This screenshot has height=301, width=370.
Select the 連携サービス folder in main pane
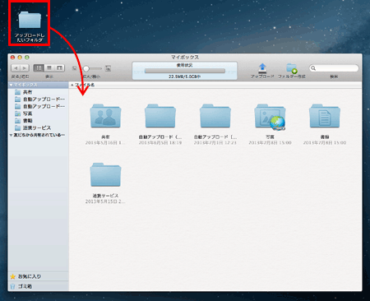pos(105,175)
